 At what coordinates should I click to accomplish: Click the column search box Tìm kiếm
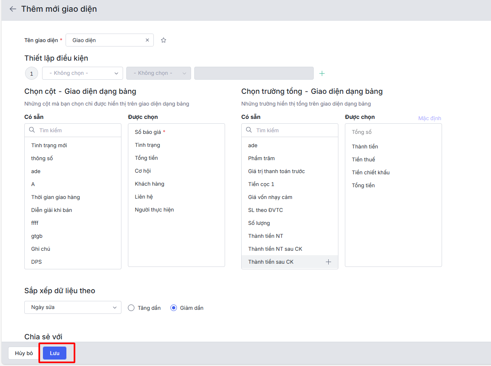tap(77, 130)
